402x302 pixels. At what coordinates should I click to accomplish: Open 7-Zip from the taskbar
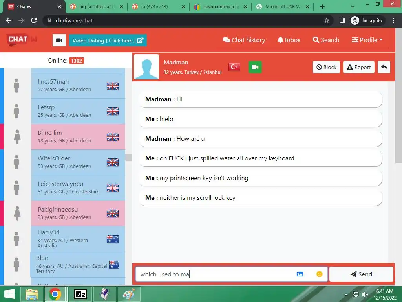80,294
